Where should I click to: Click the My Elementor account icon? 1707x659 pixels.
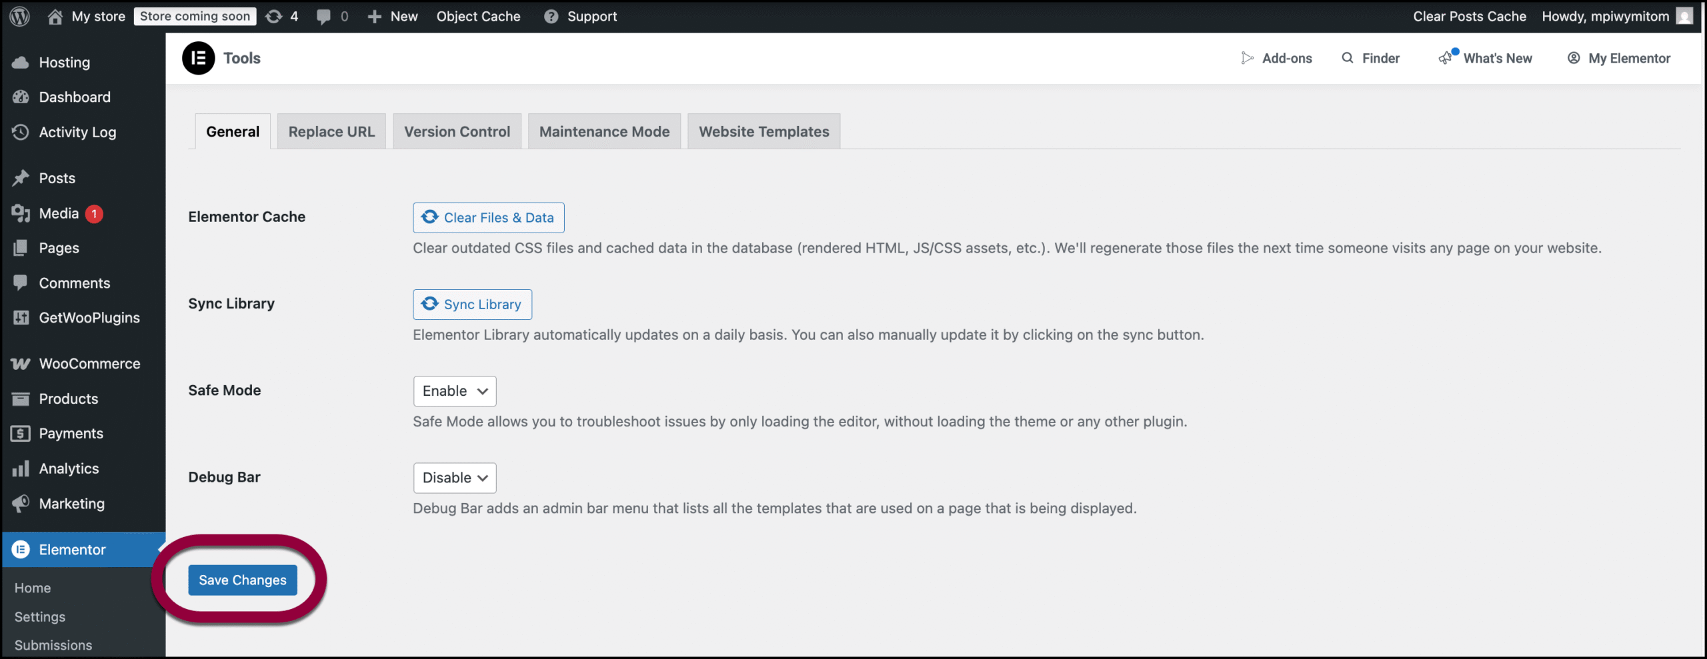coord(1574,58)
